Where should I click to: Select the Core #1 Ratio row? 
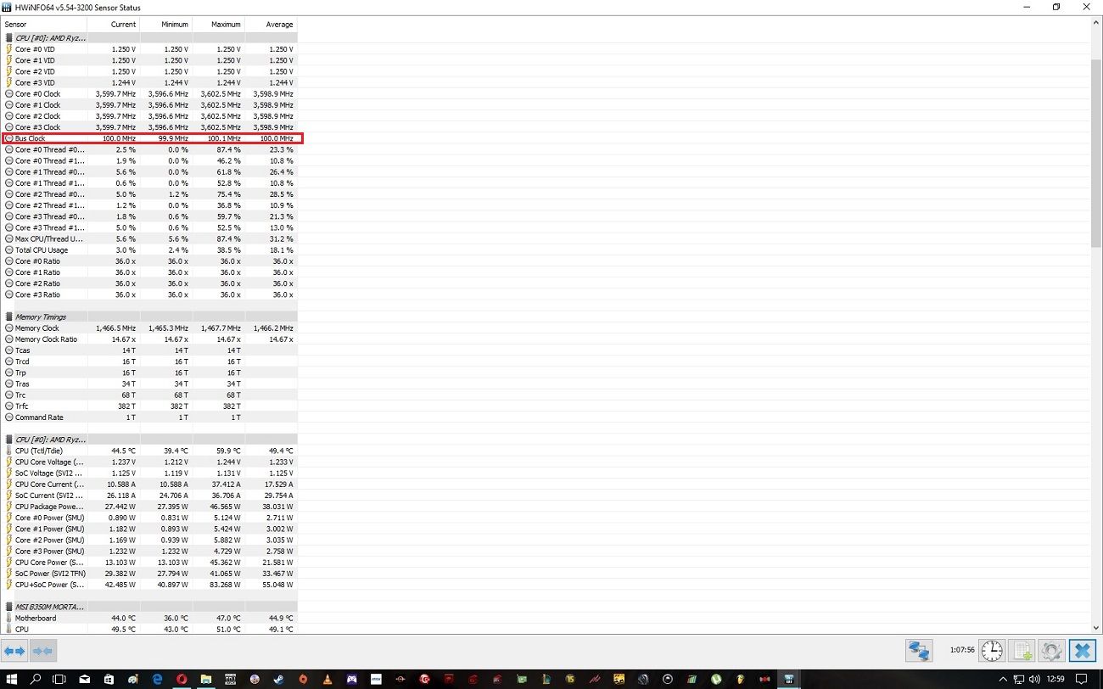pyautogui.click(x=148, y=272)
